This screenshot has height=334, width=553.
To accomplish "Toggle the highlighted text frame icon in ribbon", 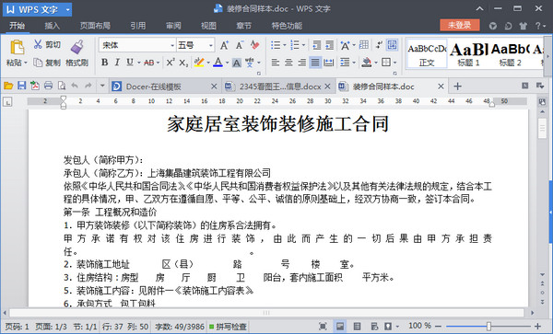I will pyautogui.click(x=392, y=45).
